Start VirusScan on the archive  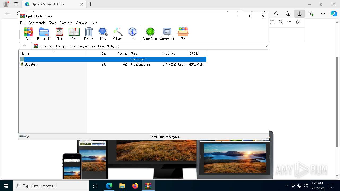pos(150,34)
